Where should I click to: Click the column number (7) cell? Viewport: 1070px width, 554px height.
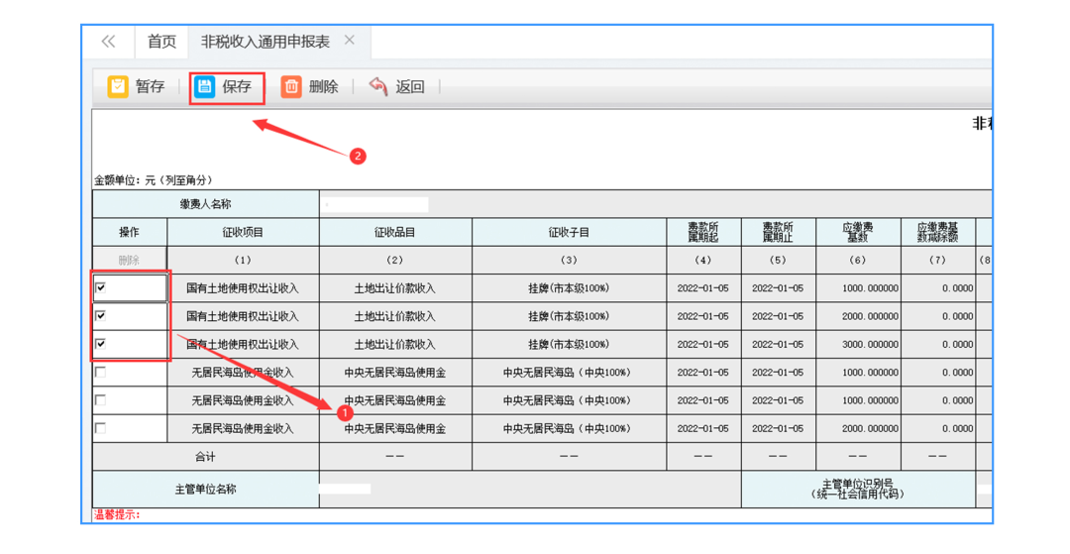pyautogui.click(x=938, y=260)
